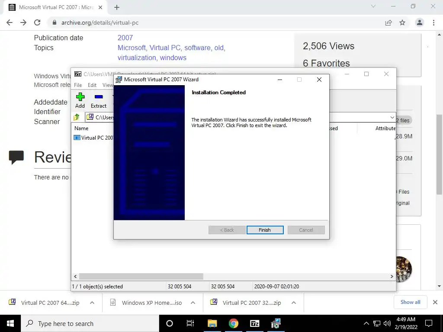Screen dimensions: 443x332
Task: Click Show all downloads
Action: point(410,302)
